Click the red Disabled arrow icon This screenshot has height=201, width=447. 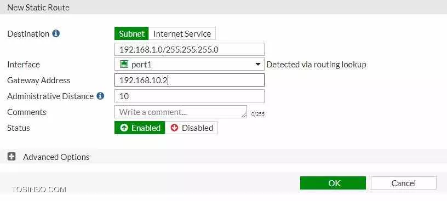point(174,128)
